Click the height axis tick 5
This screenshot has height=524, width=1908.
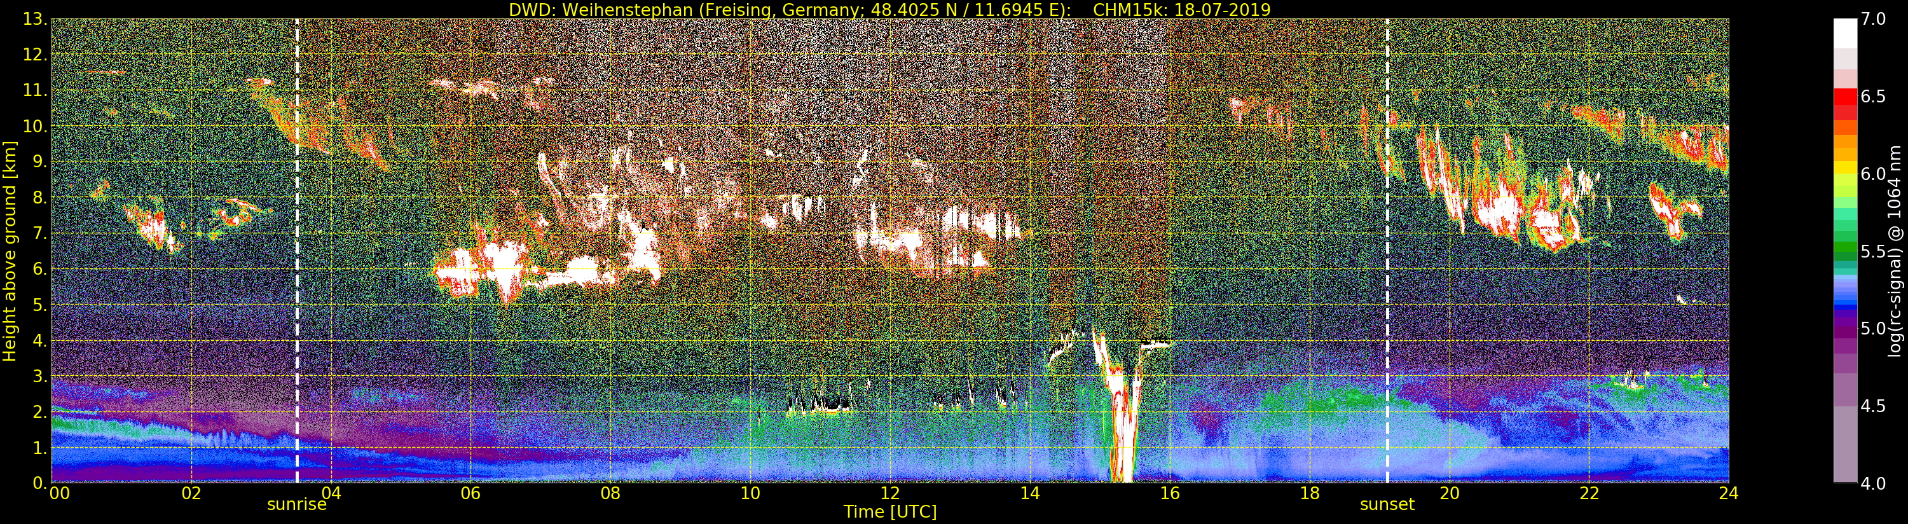pyautogui.click(x=40, y=305)
